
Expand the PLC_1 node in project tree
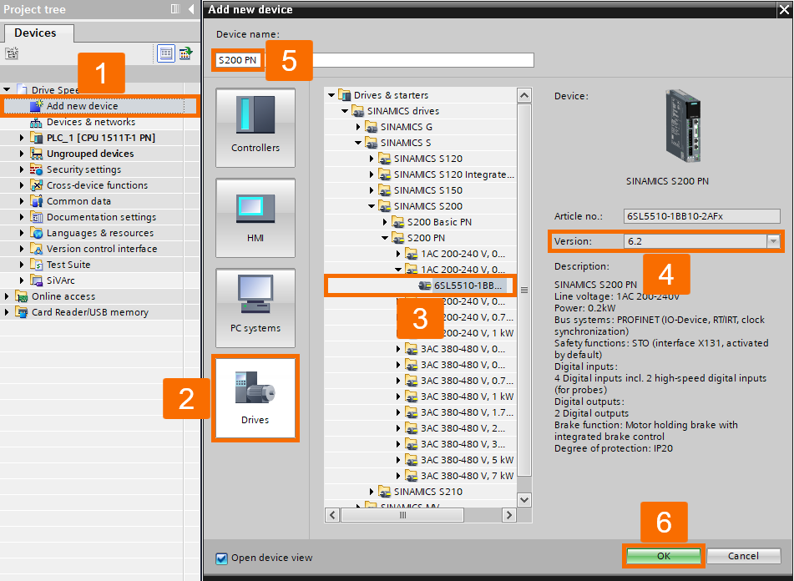pos(21,138)
